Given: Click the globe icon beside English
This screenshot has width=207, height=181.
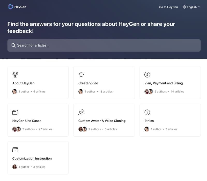Looking at the screenshot, I should pyautogui.click(x=184, y=7).
